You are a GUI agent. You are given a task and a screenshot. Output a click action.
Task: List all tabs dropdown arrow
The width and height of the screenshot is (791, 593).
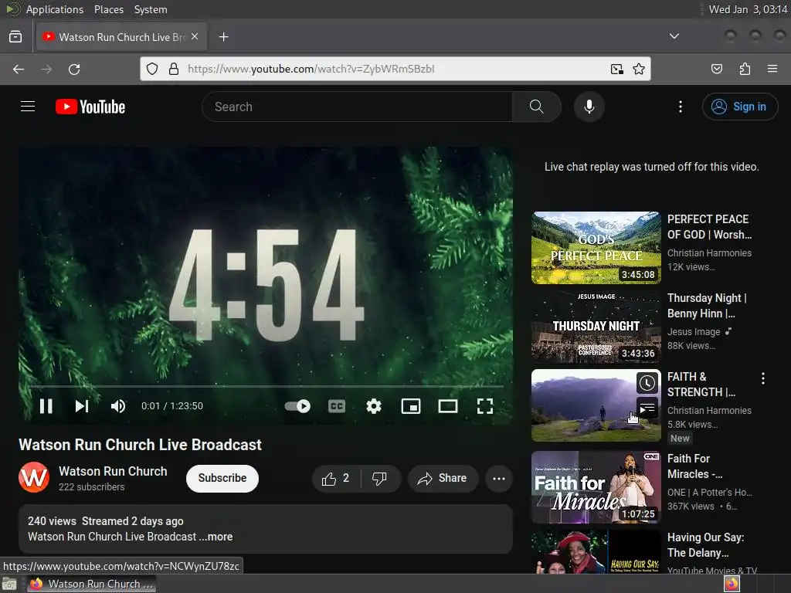tap(674, 36)
